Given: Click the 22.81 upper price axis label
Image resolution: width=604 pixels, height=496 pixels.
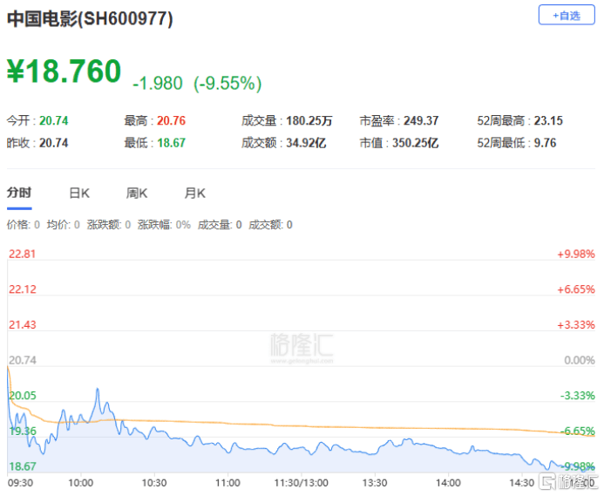Looking at the screenshot, I should (22, 255).
